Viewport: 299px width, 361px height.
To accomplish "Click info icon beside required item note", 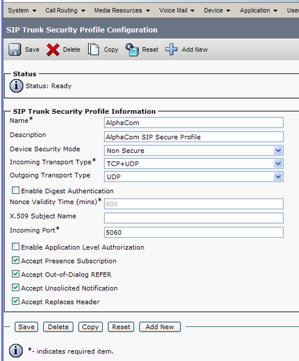I will pos(16,351).
